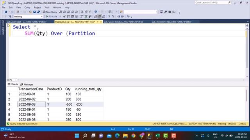Click the Properties wrench icon

coord(166,12)
